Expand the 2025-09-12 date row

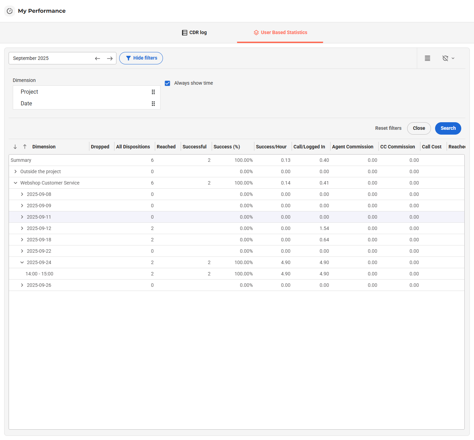[22, 228]
